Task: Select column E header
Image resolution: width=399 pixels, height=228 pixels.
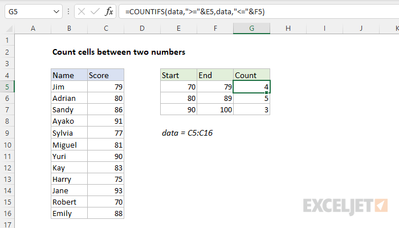Action: (x=178, y=28)
